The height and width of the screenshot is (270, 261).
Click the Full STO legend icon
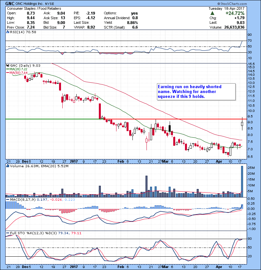(8, 233)
